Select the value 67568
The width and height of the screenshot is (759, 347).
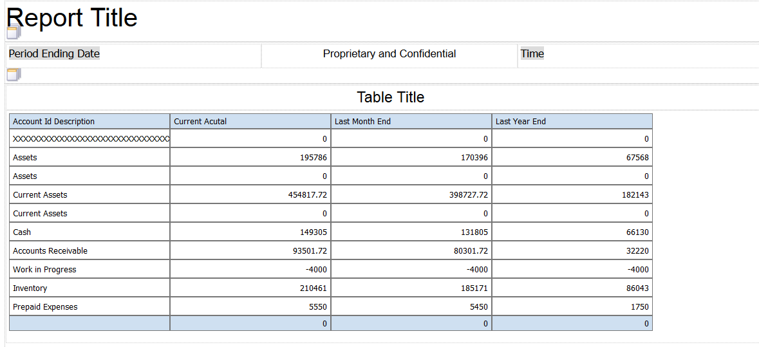pyautogui.click(x=637, y=158)
